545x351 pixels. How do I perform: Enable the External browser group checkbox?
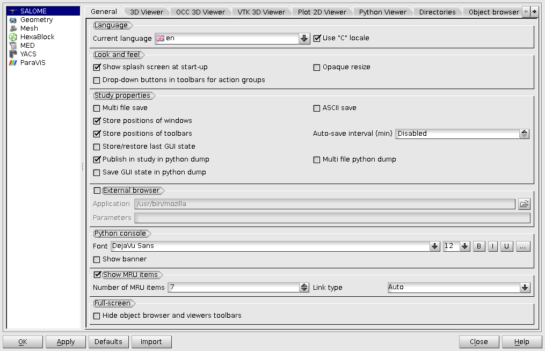pyautogui.click(x=97, y=191)
